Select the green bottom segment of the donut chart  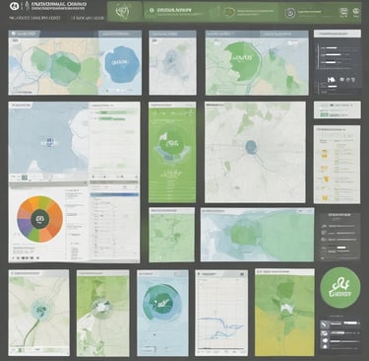(x=34, y=235)
